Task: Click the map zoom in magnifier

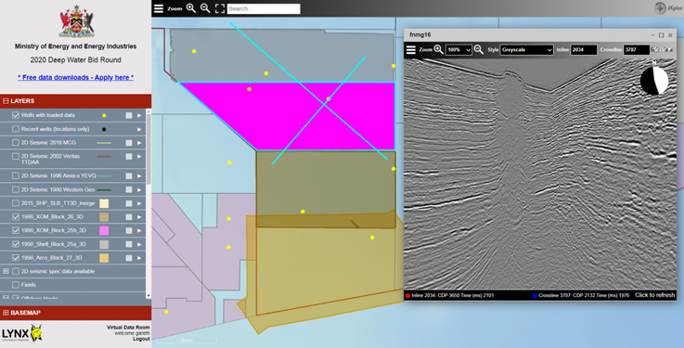Action: pyautogui.click(x=191, y=8)
